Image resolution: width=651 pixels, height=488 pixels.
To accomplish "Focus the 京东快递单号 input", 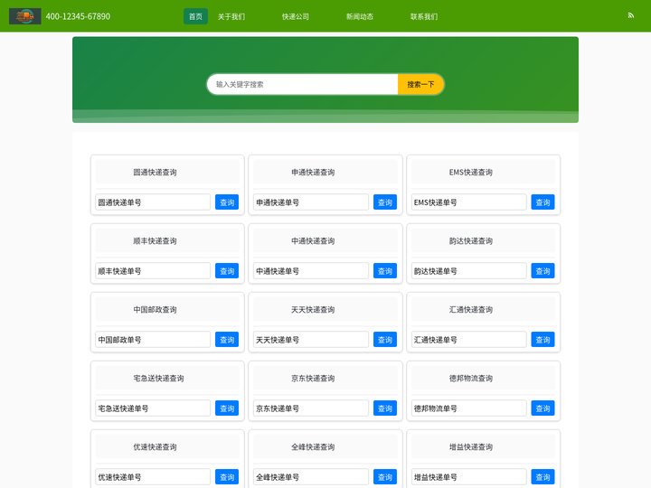I will [311, 408].
